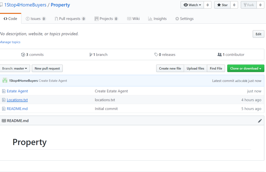Click the Create new file button
Screen dimensions: 266x172
click(x=170, y=68)
